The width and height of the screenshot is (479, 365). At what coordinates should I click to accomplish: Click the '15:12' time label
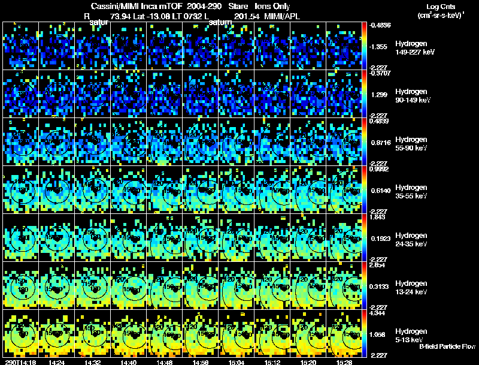coord(272,362)
